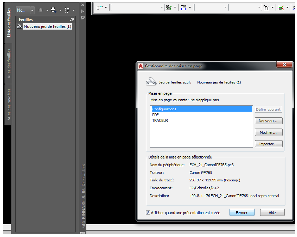The width and height of the screenshot is (297, 237).
Task: Open the 'No...' sheet set dropdown
Action: (x=32, y=10)
